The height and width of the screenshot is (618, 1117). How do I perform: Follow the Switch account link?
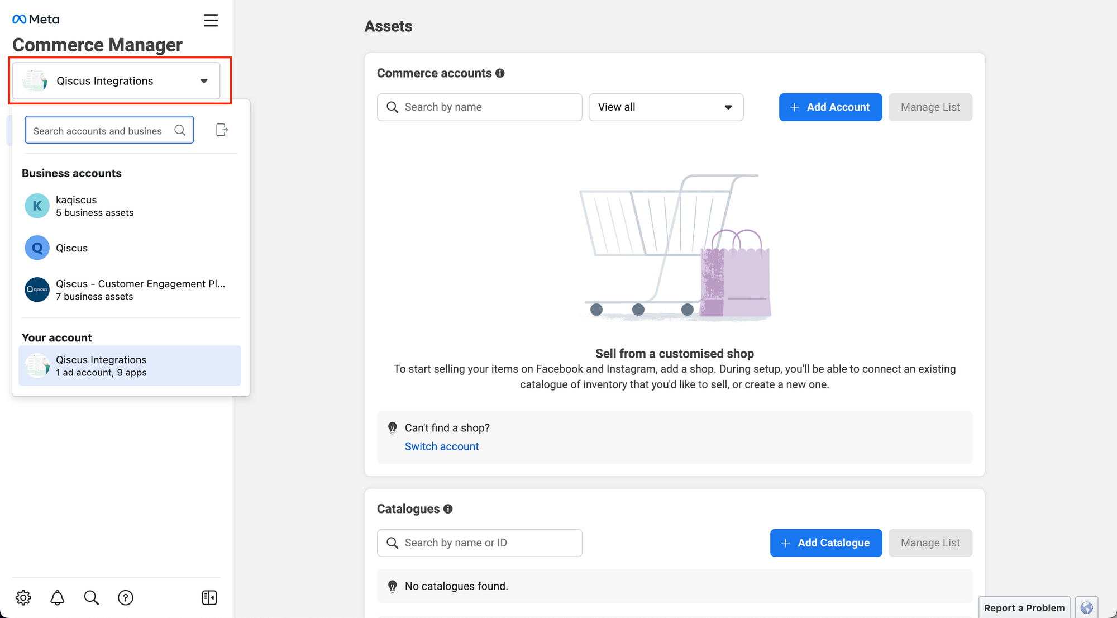(x=441, y=446)
